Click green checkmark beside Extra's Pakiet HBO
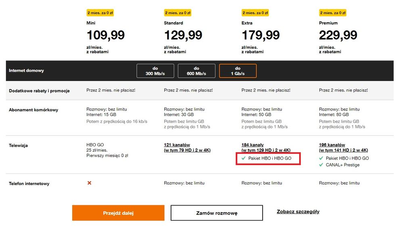The height and width of the screenshot is (227, 403). (x=243, y=158)
